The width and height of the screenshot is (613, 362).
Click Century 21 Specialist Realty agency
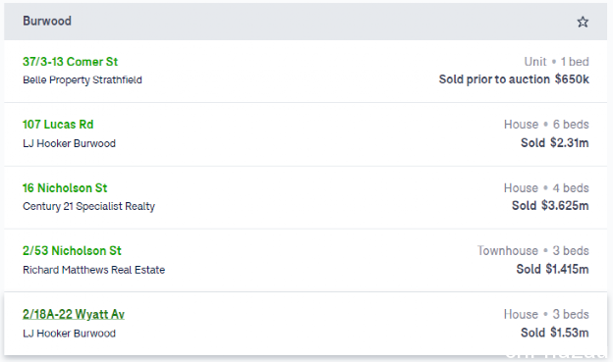[88, 206]
